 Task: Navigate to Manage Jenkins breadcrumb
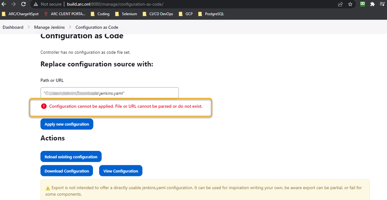pos(49,27)
